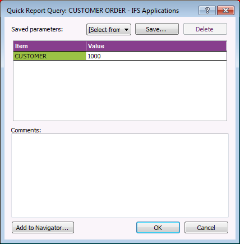Confirm the query with OK

[x=158, y=228]
